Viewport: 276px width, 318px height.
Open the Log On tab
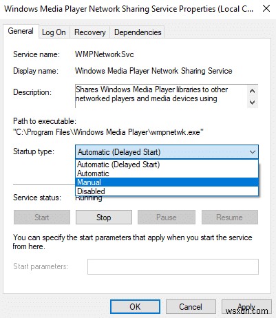pyautogui.click(x=54, y=32)
